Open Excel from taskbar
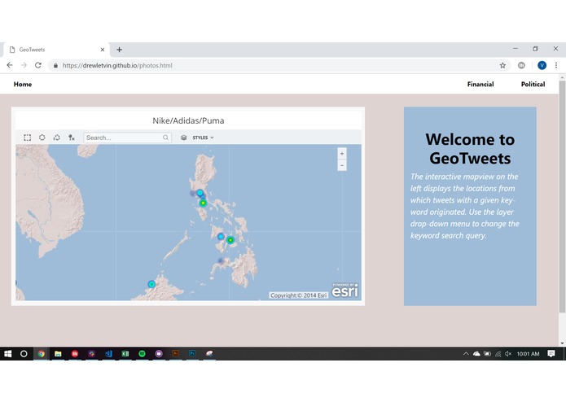This screenshot has width=566, height=402. tap(125, 354)
